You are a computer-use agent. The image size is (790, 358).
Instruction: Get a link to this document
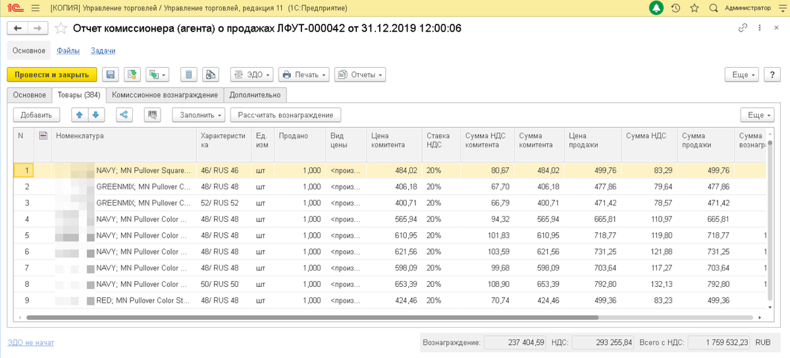tap(743, 28)
